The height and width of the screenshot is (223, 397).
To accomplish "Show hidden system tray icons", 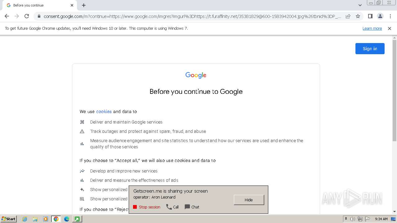I will tap(346, 219).
